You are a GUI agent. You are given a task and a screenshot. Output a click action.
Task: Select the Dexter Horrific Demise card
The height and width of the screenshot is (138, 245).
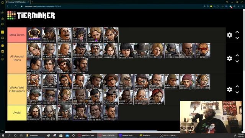[x=80, y=51]
